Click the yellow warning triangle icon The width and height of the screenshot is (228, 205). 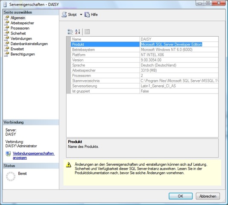pos(68,165)
